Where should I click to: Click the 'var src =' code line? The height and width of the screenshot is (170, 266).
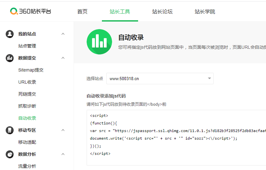[178, 131]
